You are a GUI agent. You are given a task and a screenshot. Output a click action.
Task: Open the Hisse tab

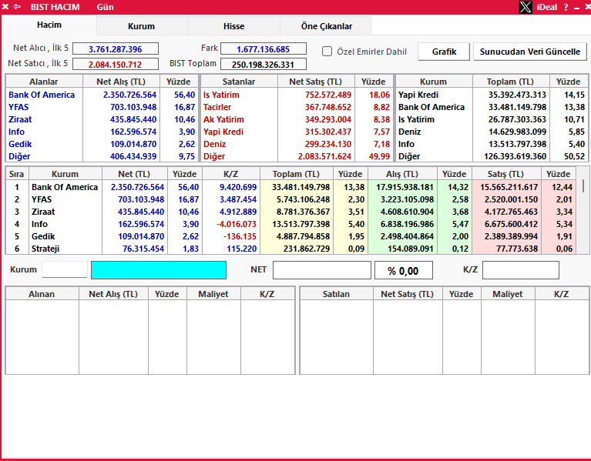(x=233, y=26)
